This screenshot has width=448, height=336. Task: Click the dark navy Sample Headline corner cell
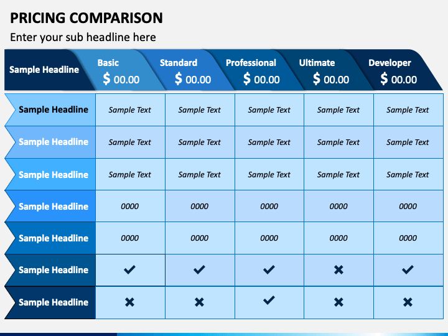[44, 70]
